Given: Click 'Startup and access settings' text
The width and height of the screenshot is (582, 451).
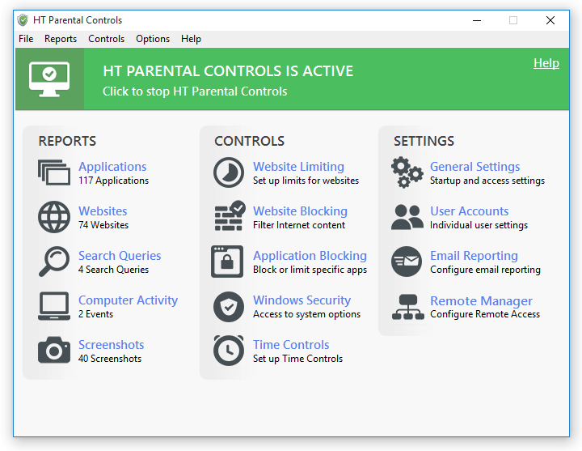Looking at the screenshot, I should point(487,181).
